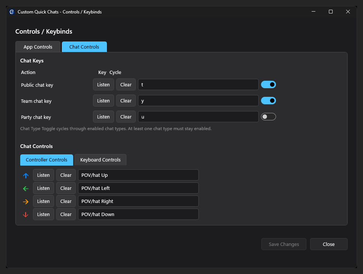Click the Custom Quick Chats app icon
The width and height of the screenshot is (363, 274).
[x=12, y=12]
